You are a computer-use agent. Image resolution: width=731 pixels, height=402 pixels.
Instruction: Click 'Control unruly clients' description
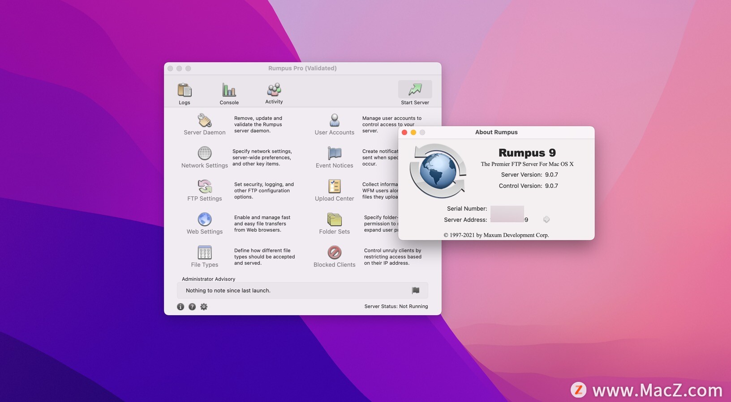[393, 257]
